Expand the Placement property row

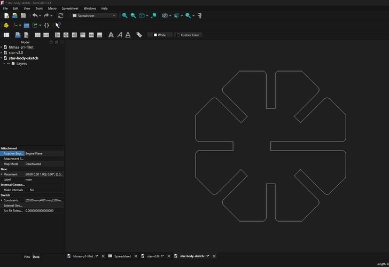pos(2,174)
